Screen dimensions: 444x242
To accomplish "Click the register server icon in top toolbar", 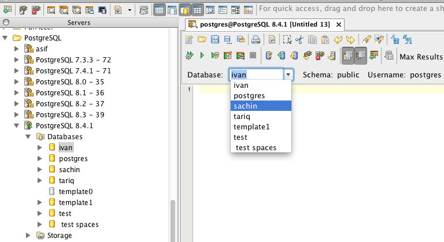I will click(8, 10).
